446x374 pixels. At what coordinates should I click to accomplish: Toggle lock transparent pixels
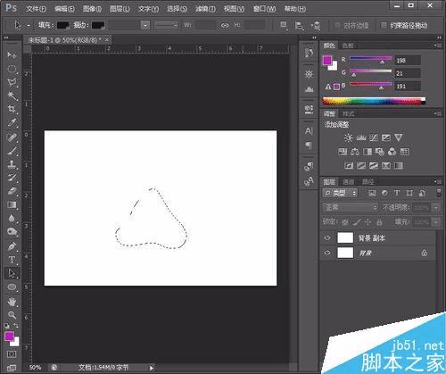[345, 222]
